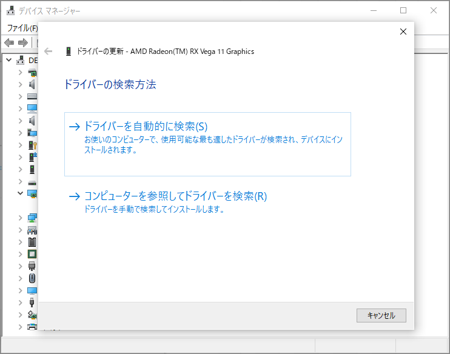Expand the gold key security devices chevron
Viewport: 450px width, 354px height.
click(x=20, y=145)
